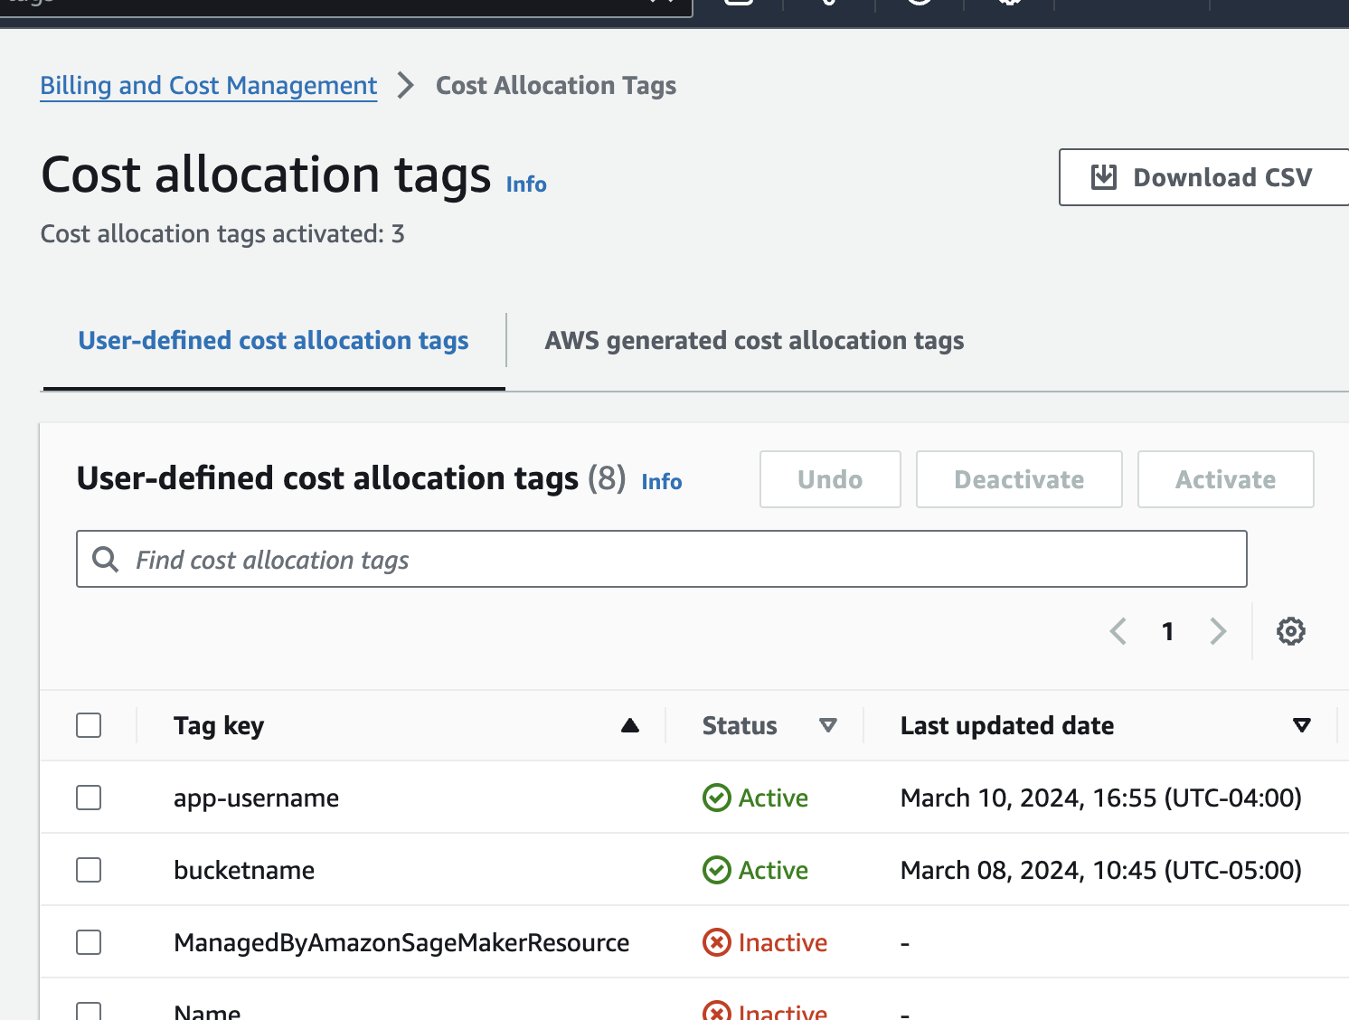Image resolution: width=1349 pixels, height=1020 pixels.
Task: Click Info link beside table heading
Action: click(x=662, y=482)
